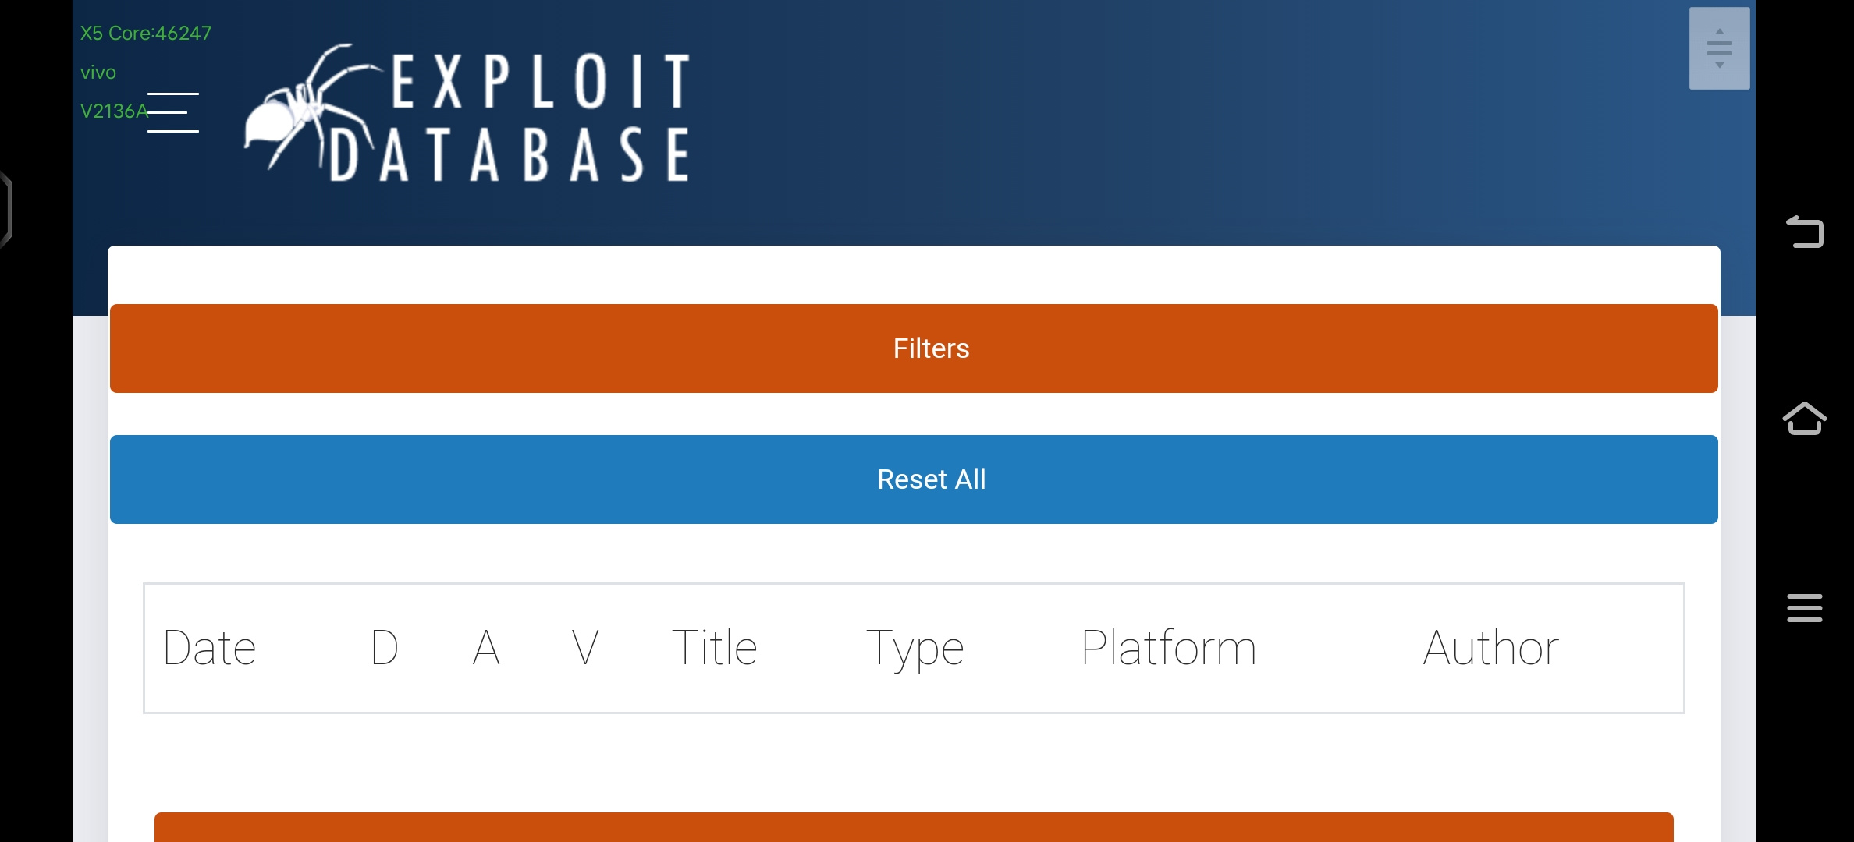Screen dimensions: 1854x842
Task: Tap the Android three-line menu icon
Action: (x=1804, y=608)
